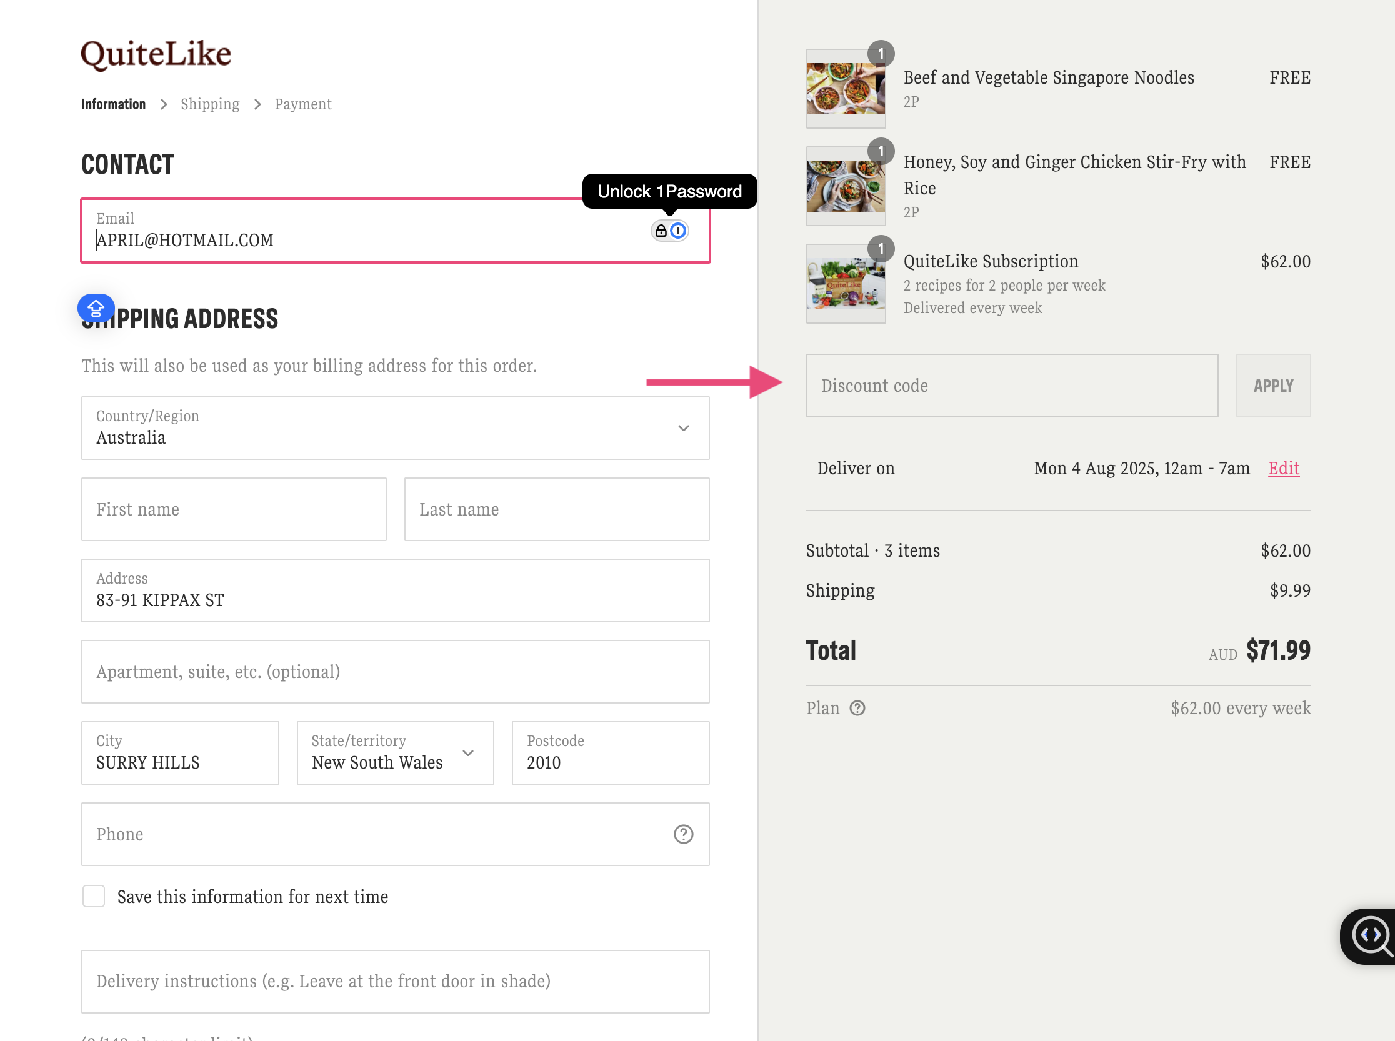Go to the Payment breadcrumb step
Image resolution: width=1395 pixels, height=1041 pixels.
[303, 104]
